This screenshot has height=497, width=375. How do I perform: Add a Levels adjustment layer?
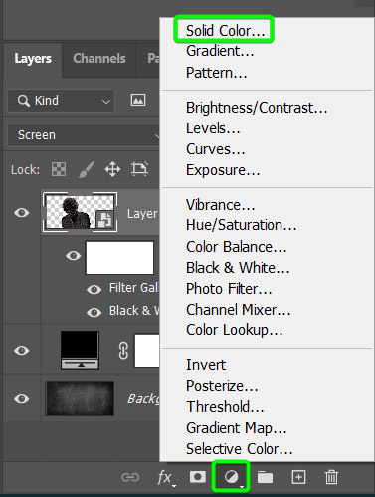point(213,128)
